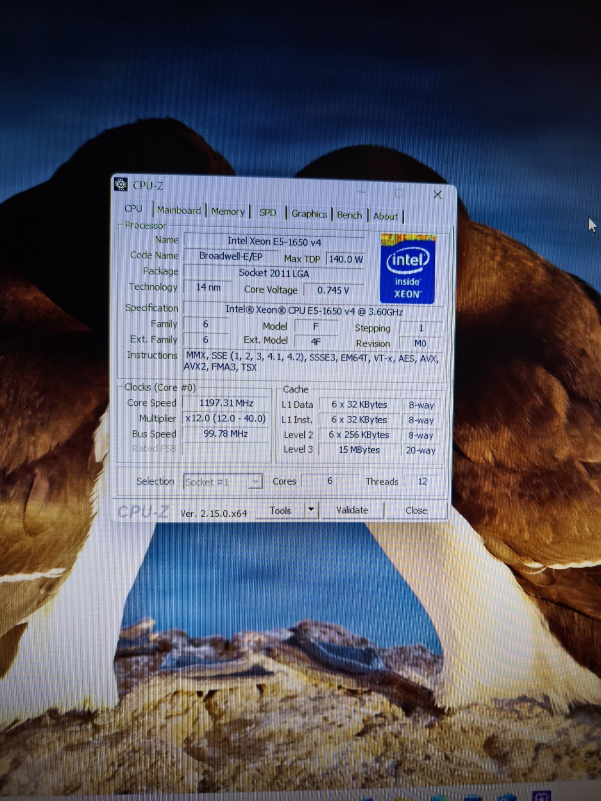Screen dimensions: 601x801
Task: Click the Ext. Model value 4F
Action: click(316, 341)
